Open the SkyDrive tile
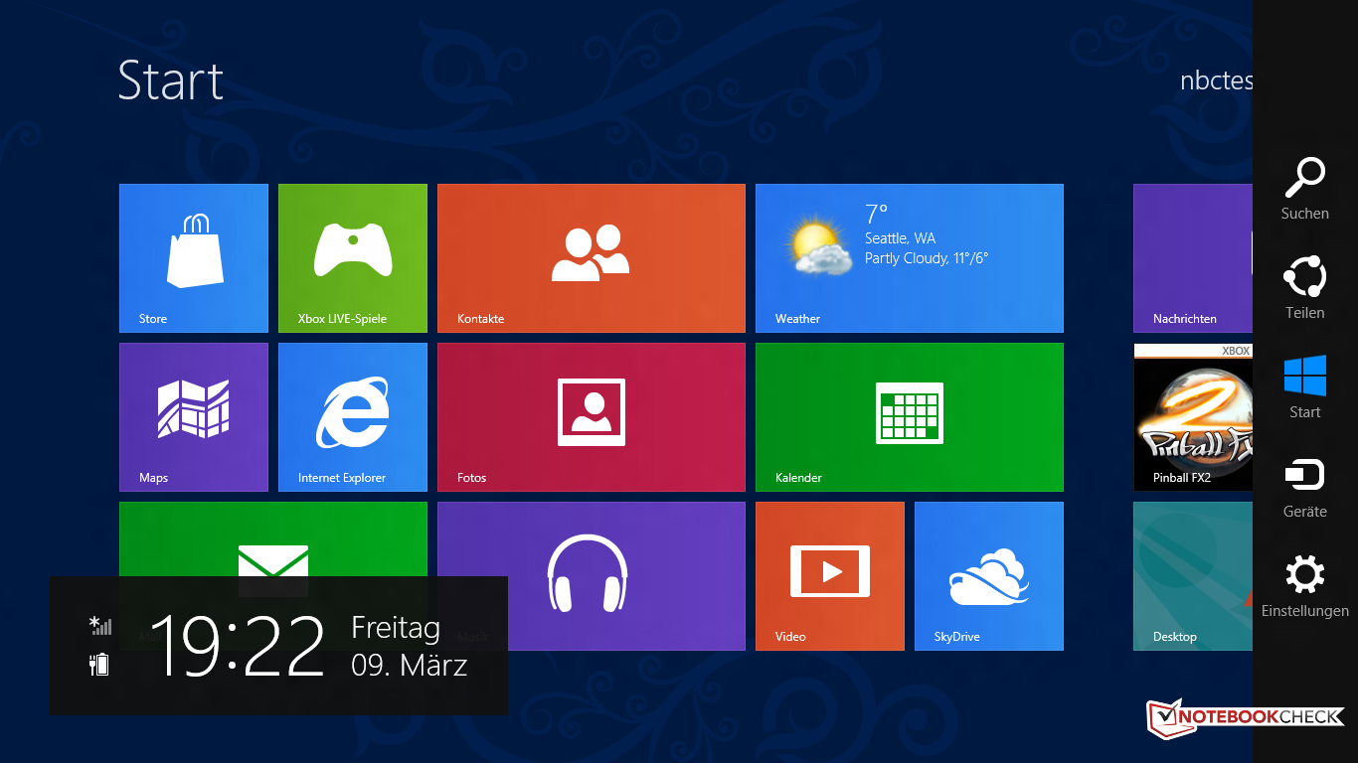The height and width of the screenshot is (763, 1358). pos(989,576)
